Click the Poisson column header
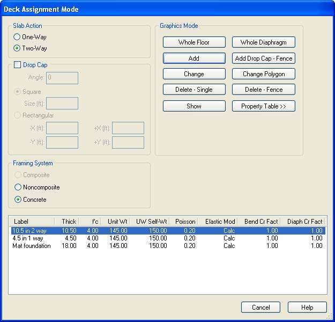The height and width of the screenshot is (322, 335). 184,222
